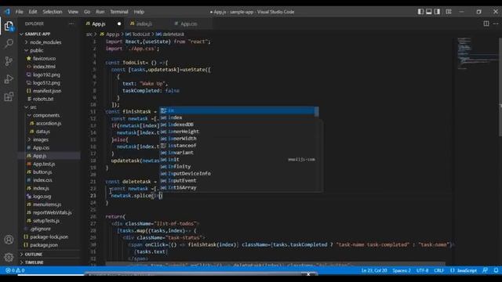Toggle primary side bar layout icon
This screenshot has width=502, height=282.
pos(420,12)
